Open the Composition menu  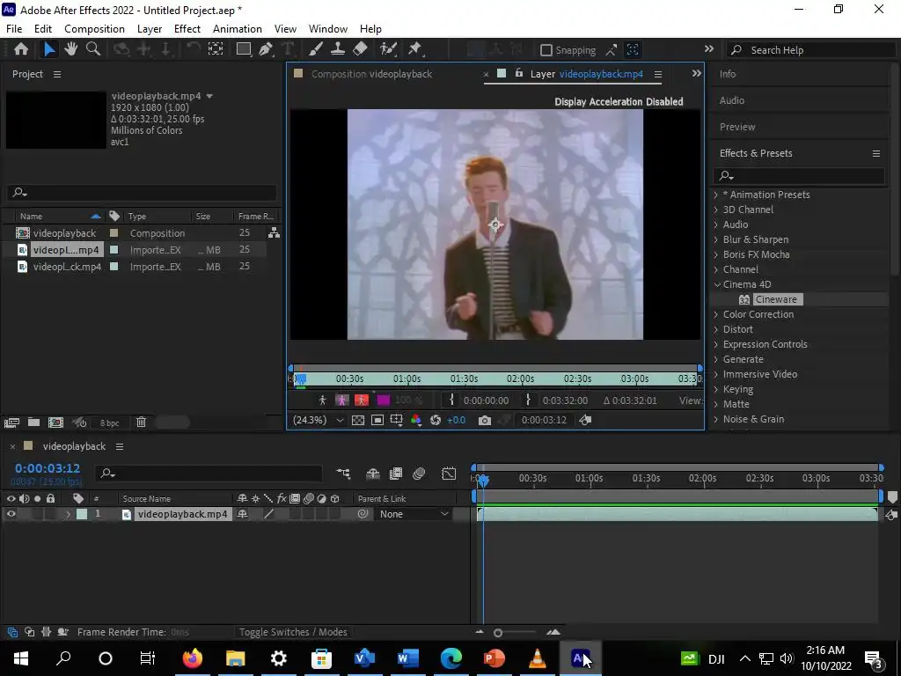(x=94, y=29)
